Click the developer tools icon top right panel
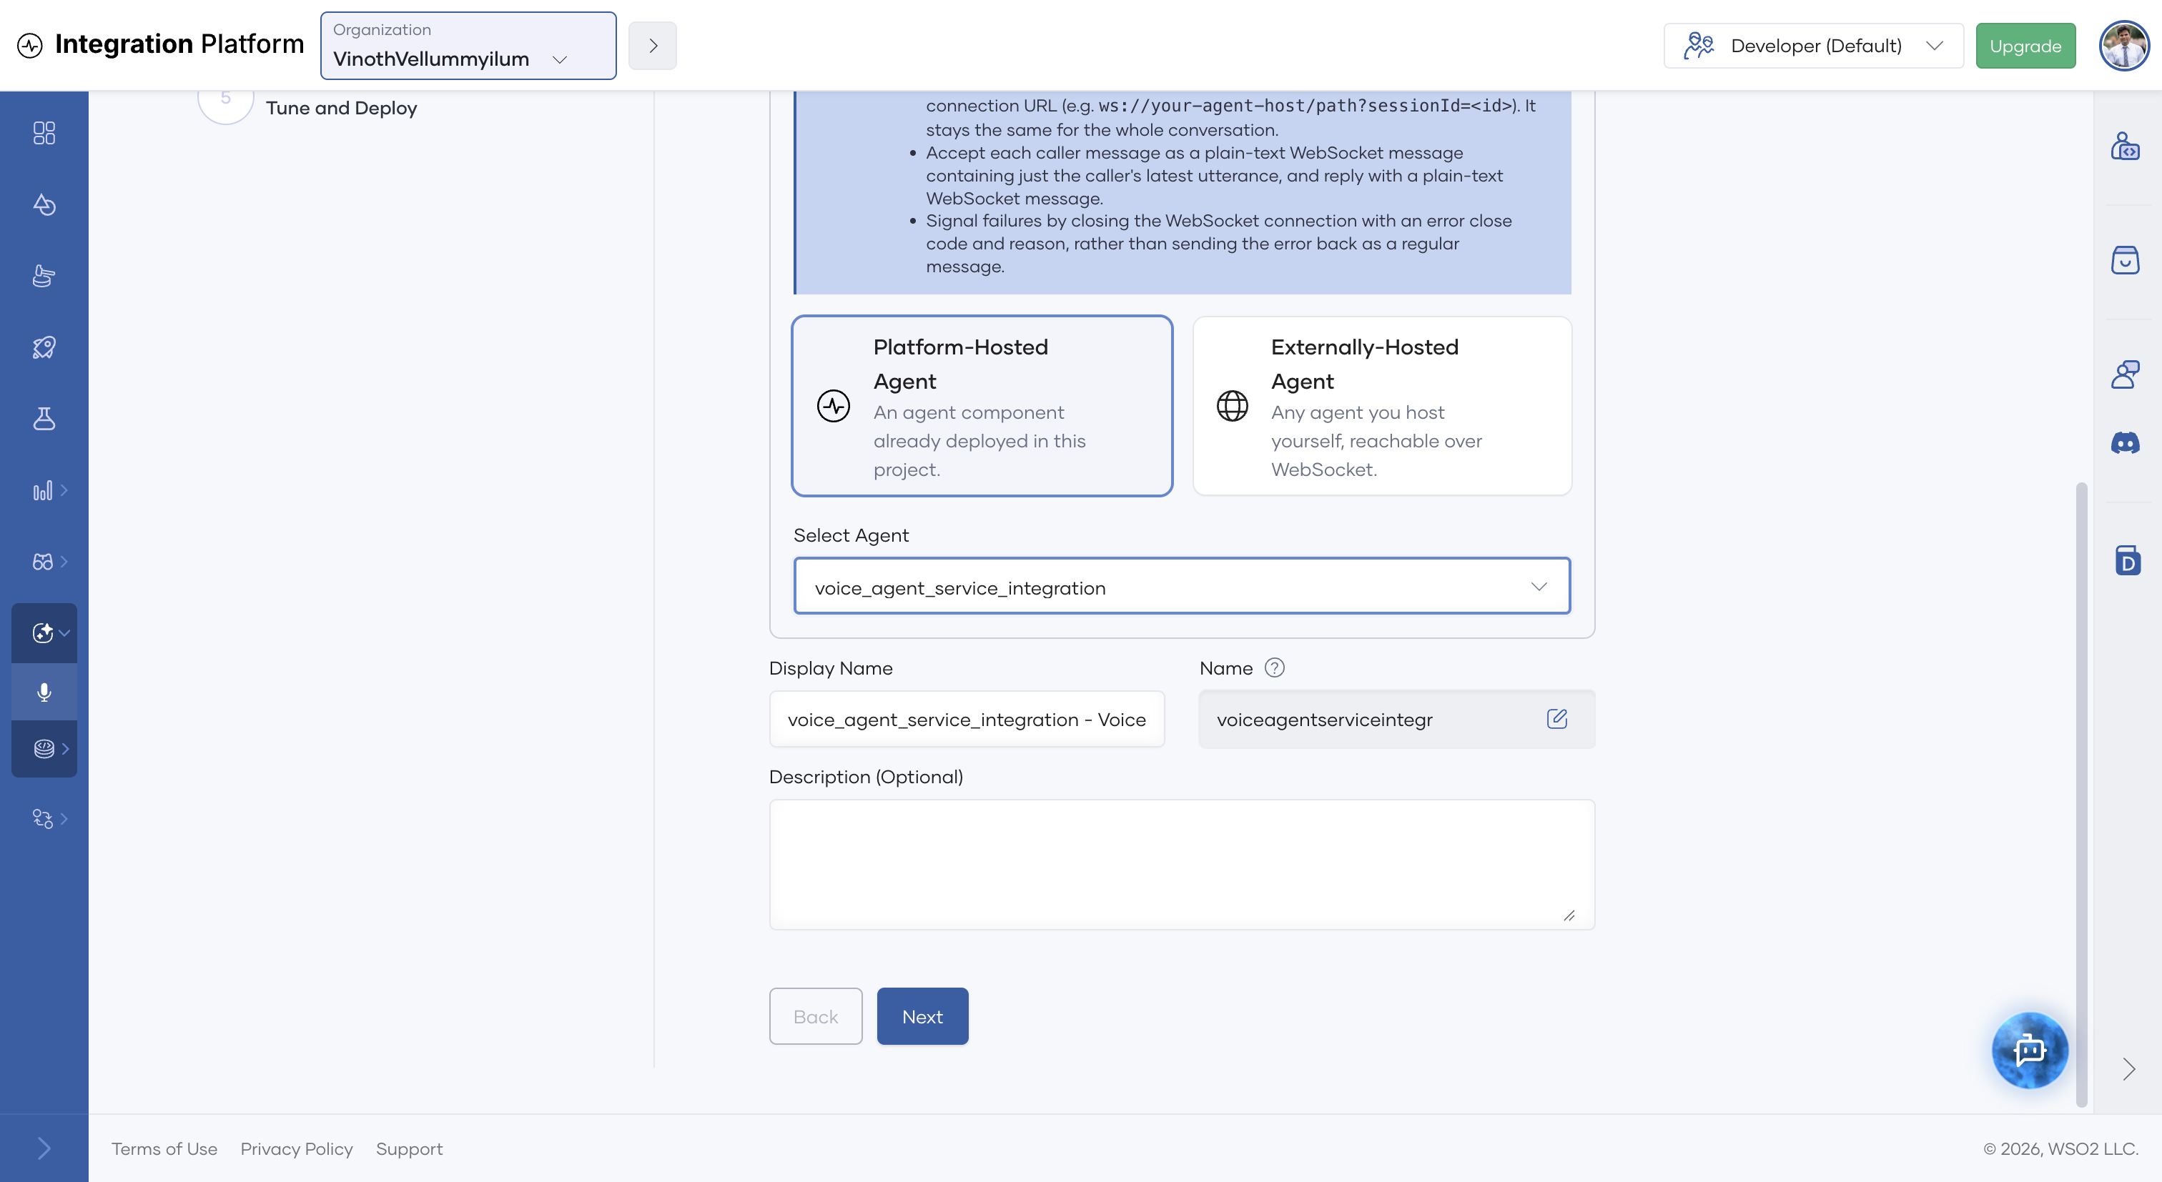 (2125, 146)
